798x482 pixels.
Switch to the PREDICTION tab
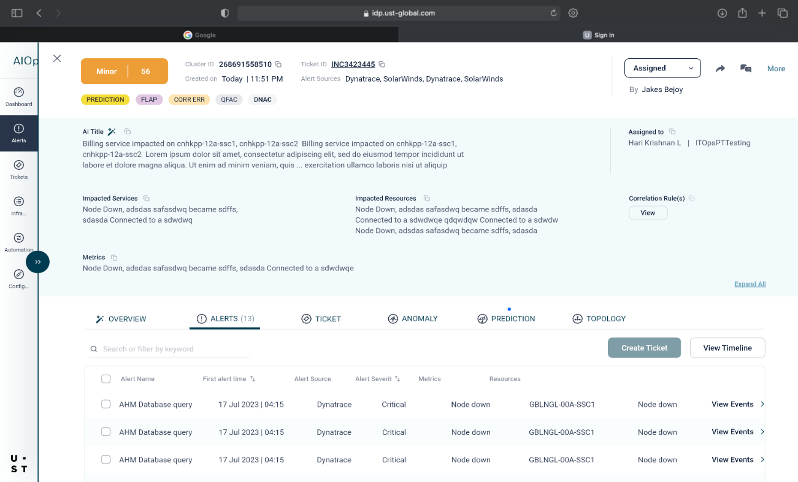[x=506, y=319]
